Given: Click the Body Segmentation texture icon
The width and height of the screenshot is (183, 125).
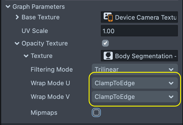Looking at the screenshot, I should [108, 56].
